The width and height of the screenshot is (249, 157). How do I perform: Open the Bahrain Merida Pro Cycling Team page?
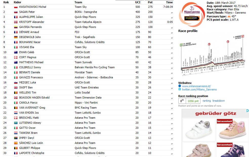95,67
